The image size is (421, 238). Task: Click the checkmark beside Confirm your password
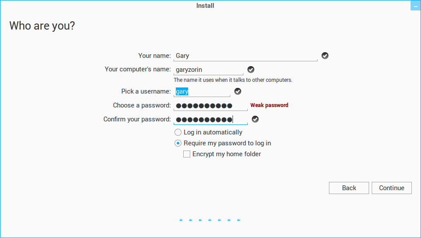coord(255,119)
